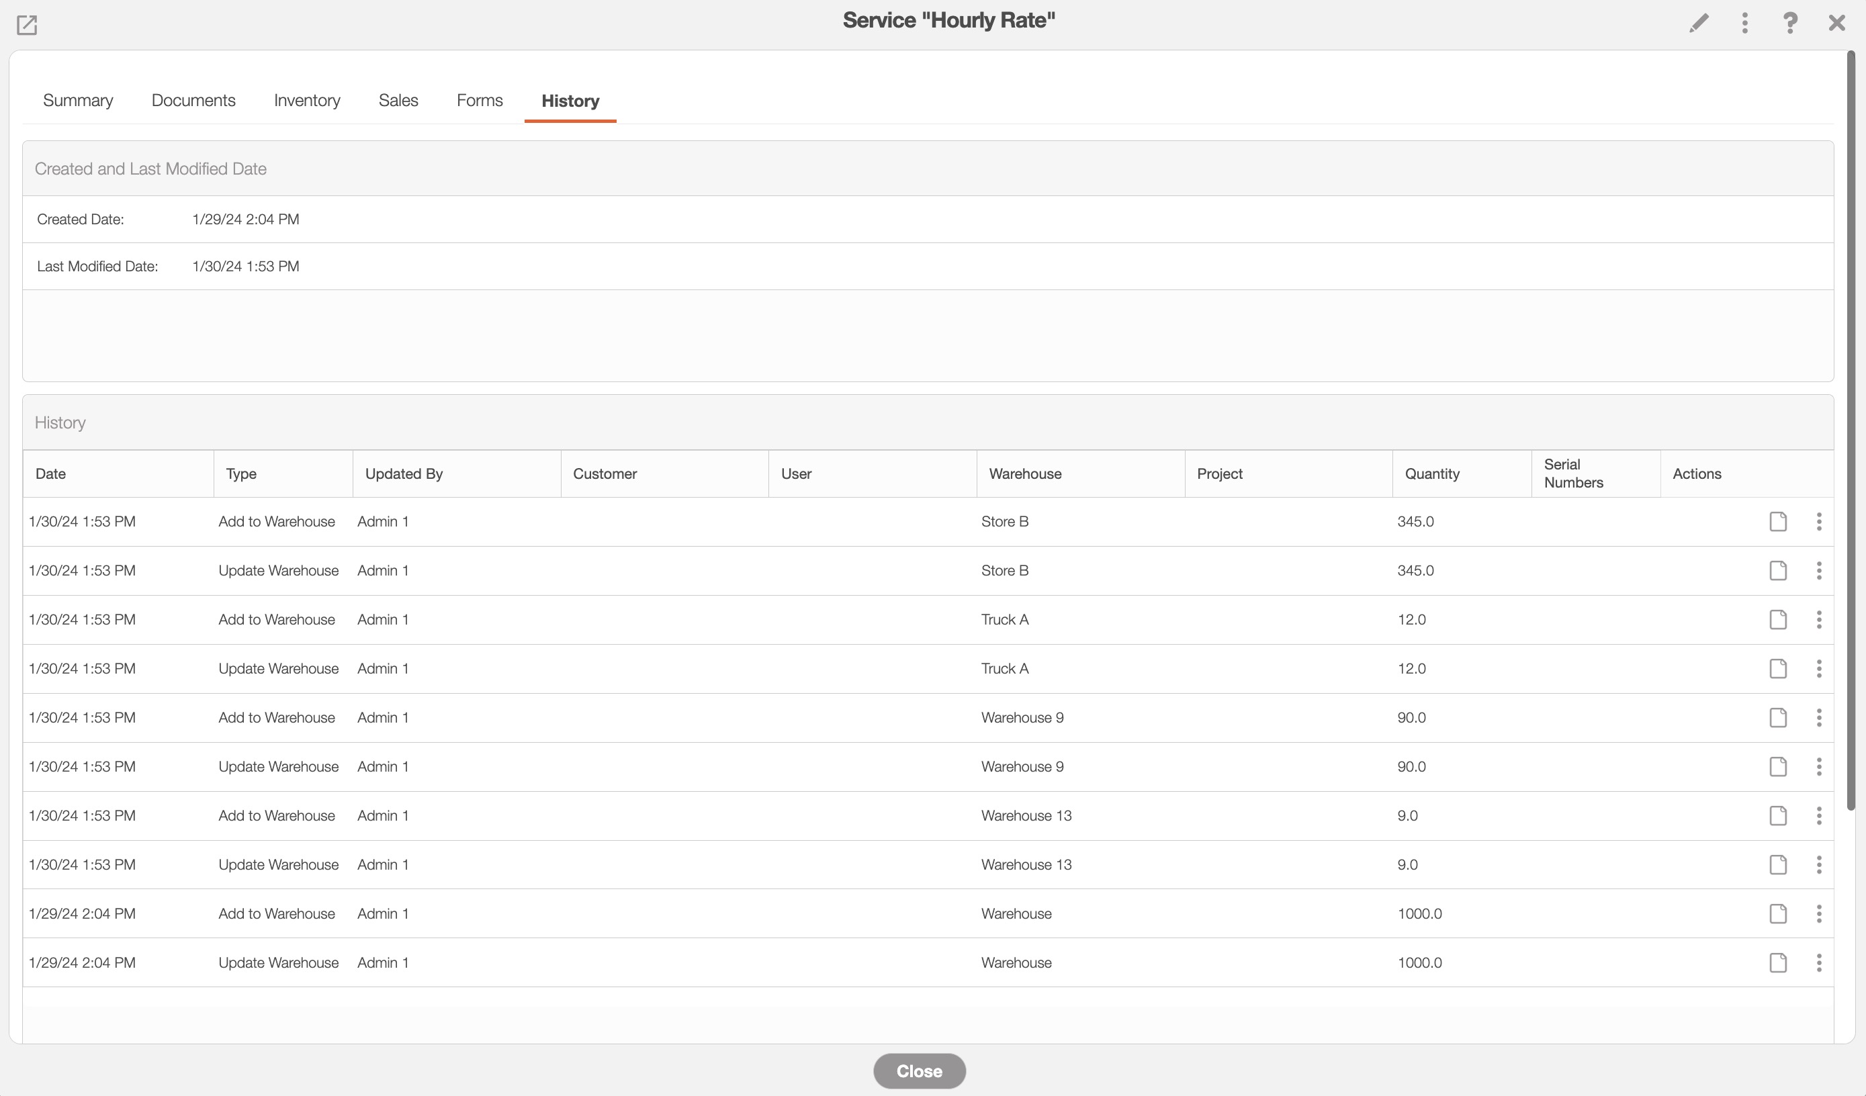The width and height of the screenshot is (1866, 1096).
Task: Open three-dot menu for Store B Update Warehouse row
Action: click(x=1818, y=570)
